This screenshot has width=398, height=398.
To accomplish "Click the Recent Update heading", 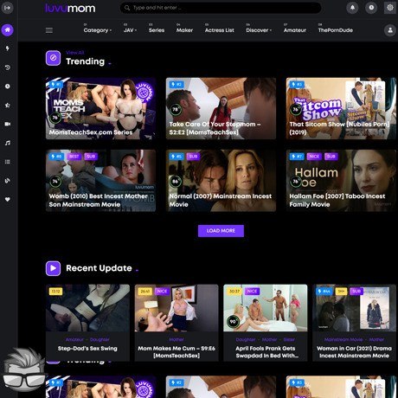I will tap(99, 268).
